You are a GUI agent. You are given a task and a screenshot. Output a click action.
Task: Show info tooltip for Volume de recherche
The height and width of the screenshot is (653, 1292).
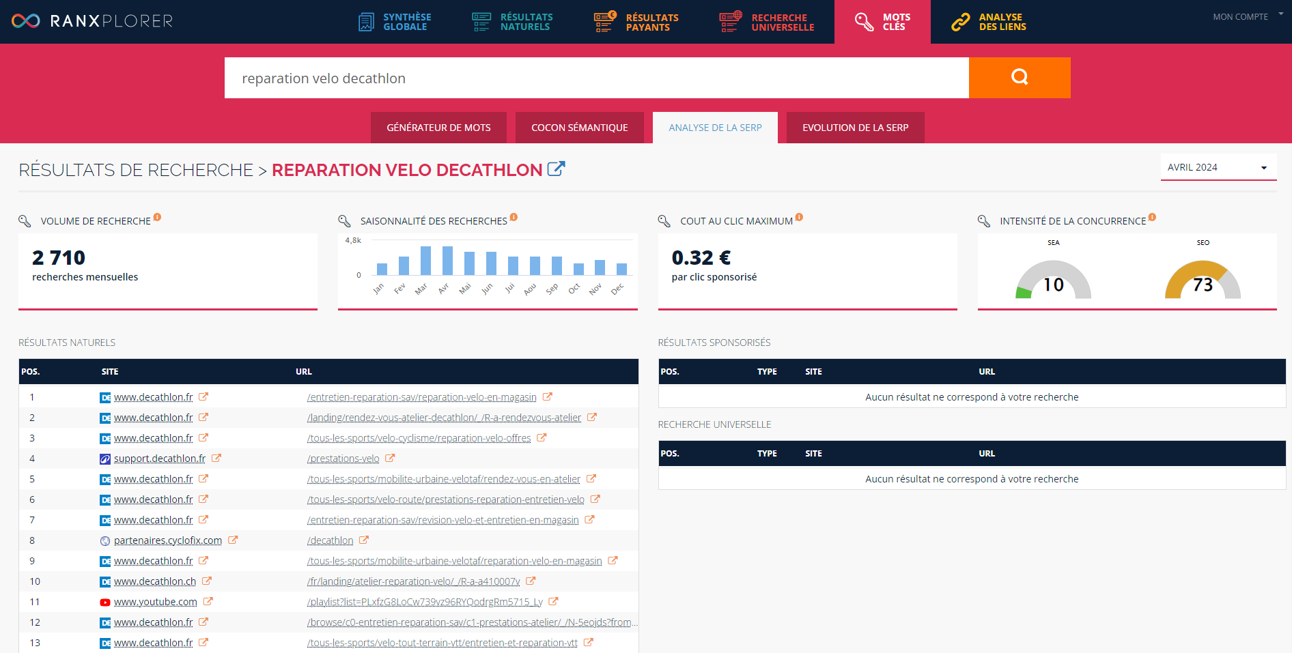click(157, 217)
